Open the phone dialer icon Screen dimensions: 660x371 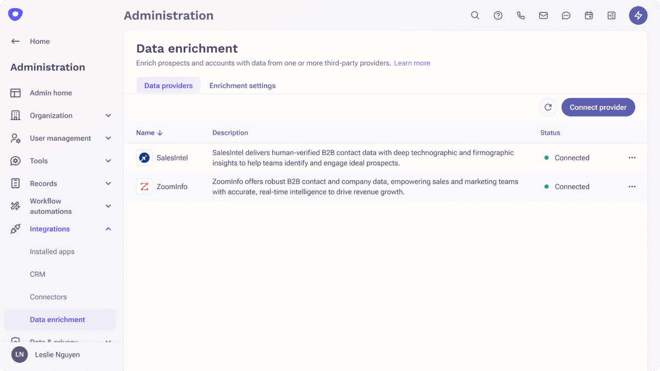[x=521, y=15]
